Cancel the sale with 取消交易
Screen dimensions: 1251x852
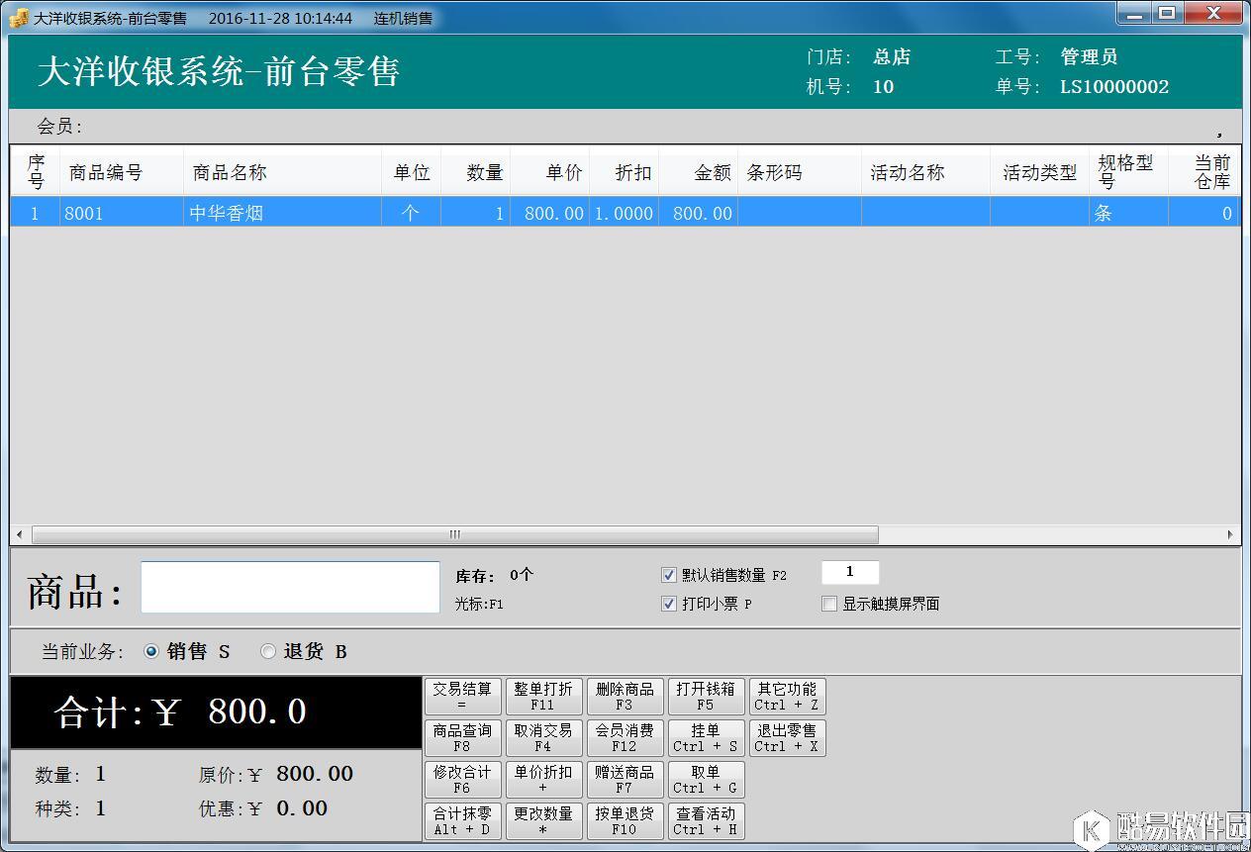click(542, 738)
